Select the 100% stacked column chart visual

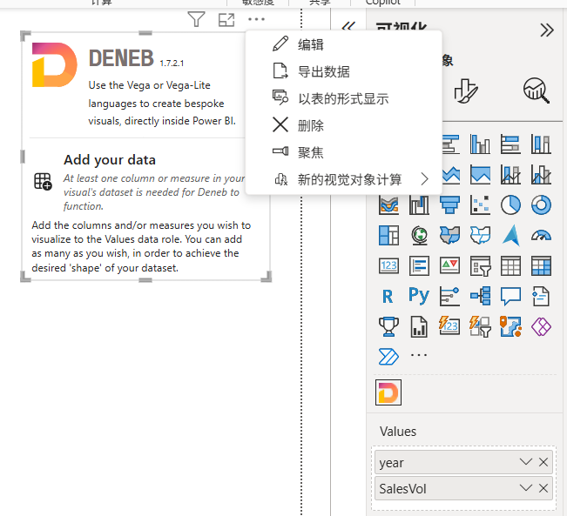pyautogui.click(x=541, y=144)
